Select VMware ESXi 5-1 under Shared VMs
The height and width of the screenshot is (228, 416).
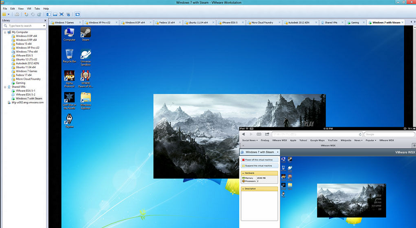point(25,91)
